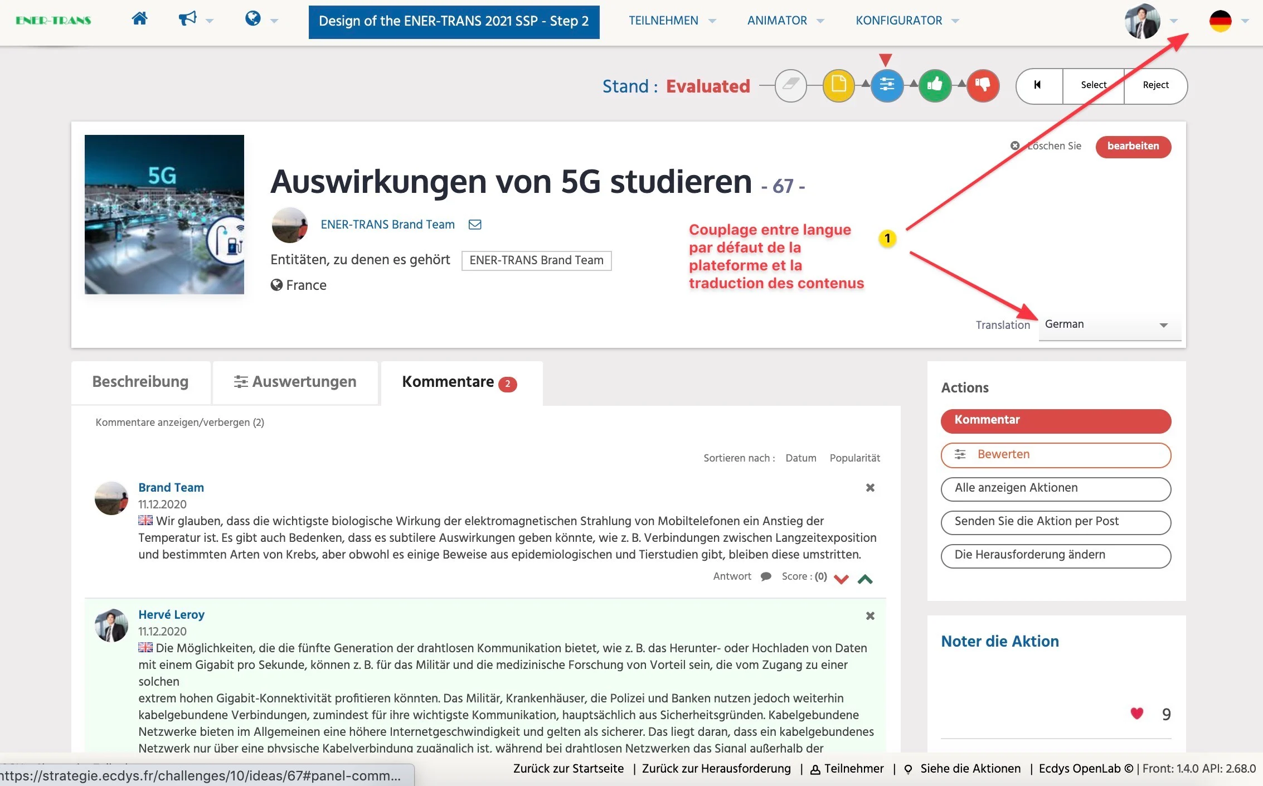The width and height of the screenshot is (1263, 786).
Task: Switch to the Beschreibung tab
Action: [x=140, y=382]
